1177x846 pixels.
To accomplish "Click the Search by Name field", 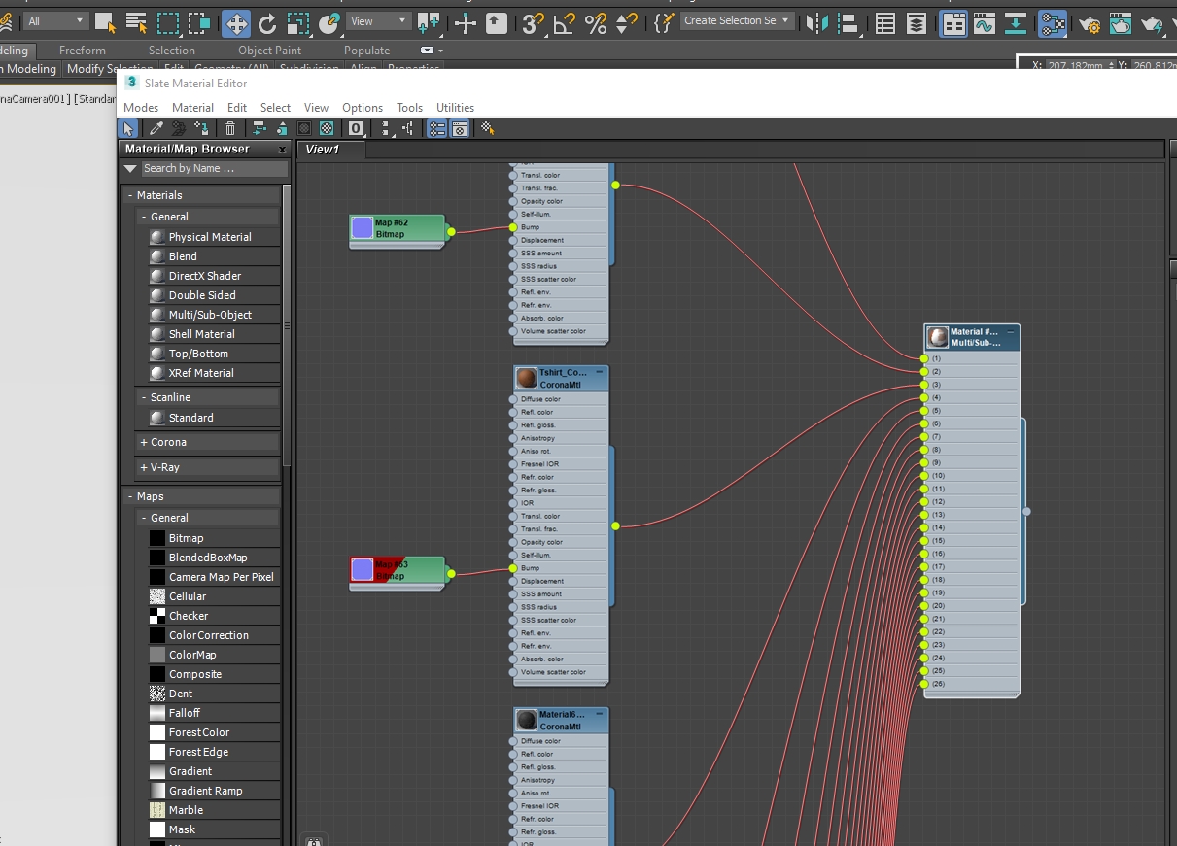I will pyautogui.click(x=213, y=168).
